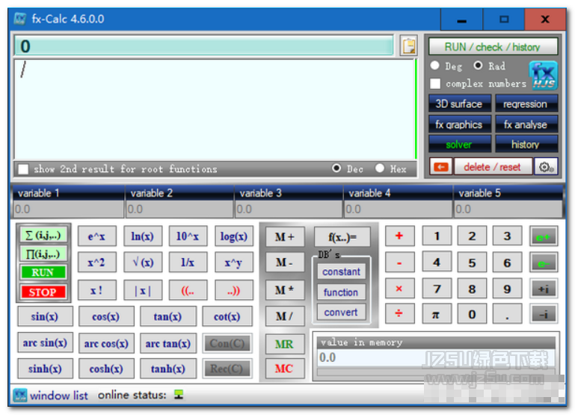Screen dimensions: 575x415
Task: Insert the arc tan(x) function
Action: 168,343
